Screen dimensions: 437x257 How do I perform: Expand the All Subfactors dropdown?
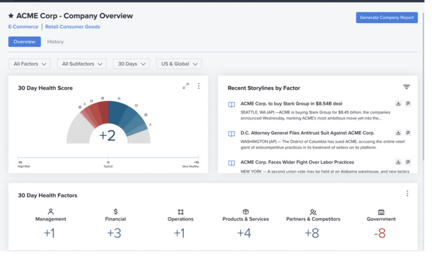(82, 64)
